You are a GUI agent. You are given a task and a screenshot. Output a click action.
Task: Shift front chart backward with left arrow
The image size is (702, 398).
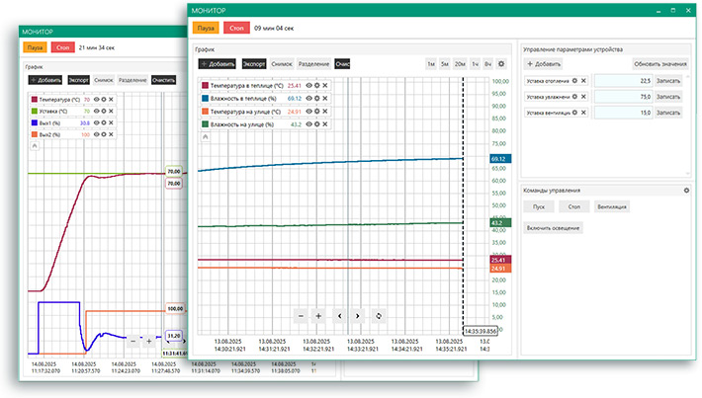pos(340,316)
